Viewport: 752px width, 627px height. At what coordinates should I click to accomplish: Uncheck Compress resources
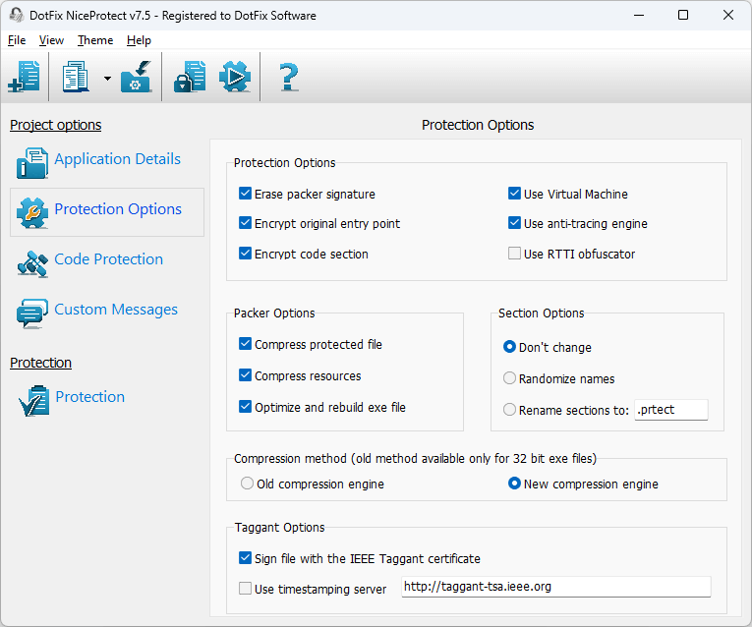click(x=245, y=375)
